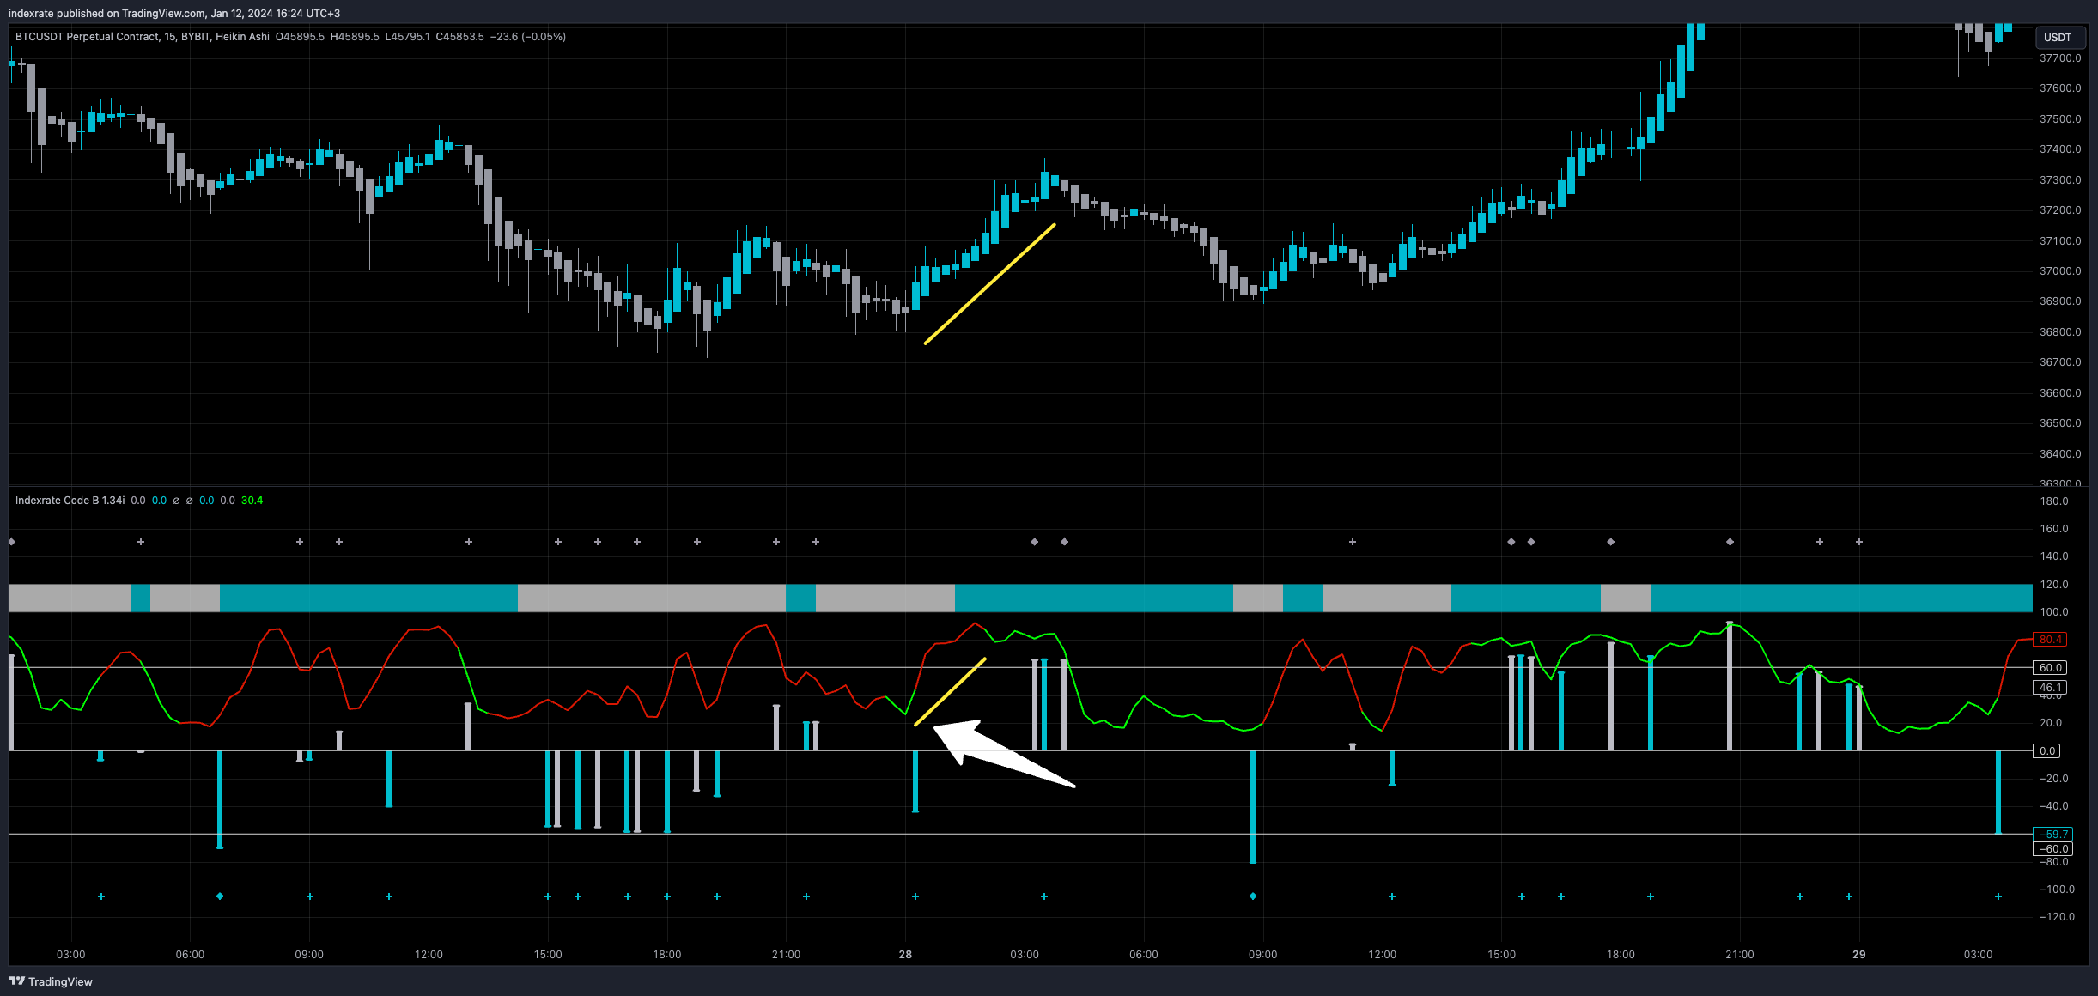
Task: Click the 160.0 indicator scale label
Action: tap(2054, 529)
